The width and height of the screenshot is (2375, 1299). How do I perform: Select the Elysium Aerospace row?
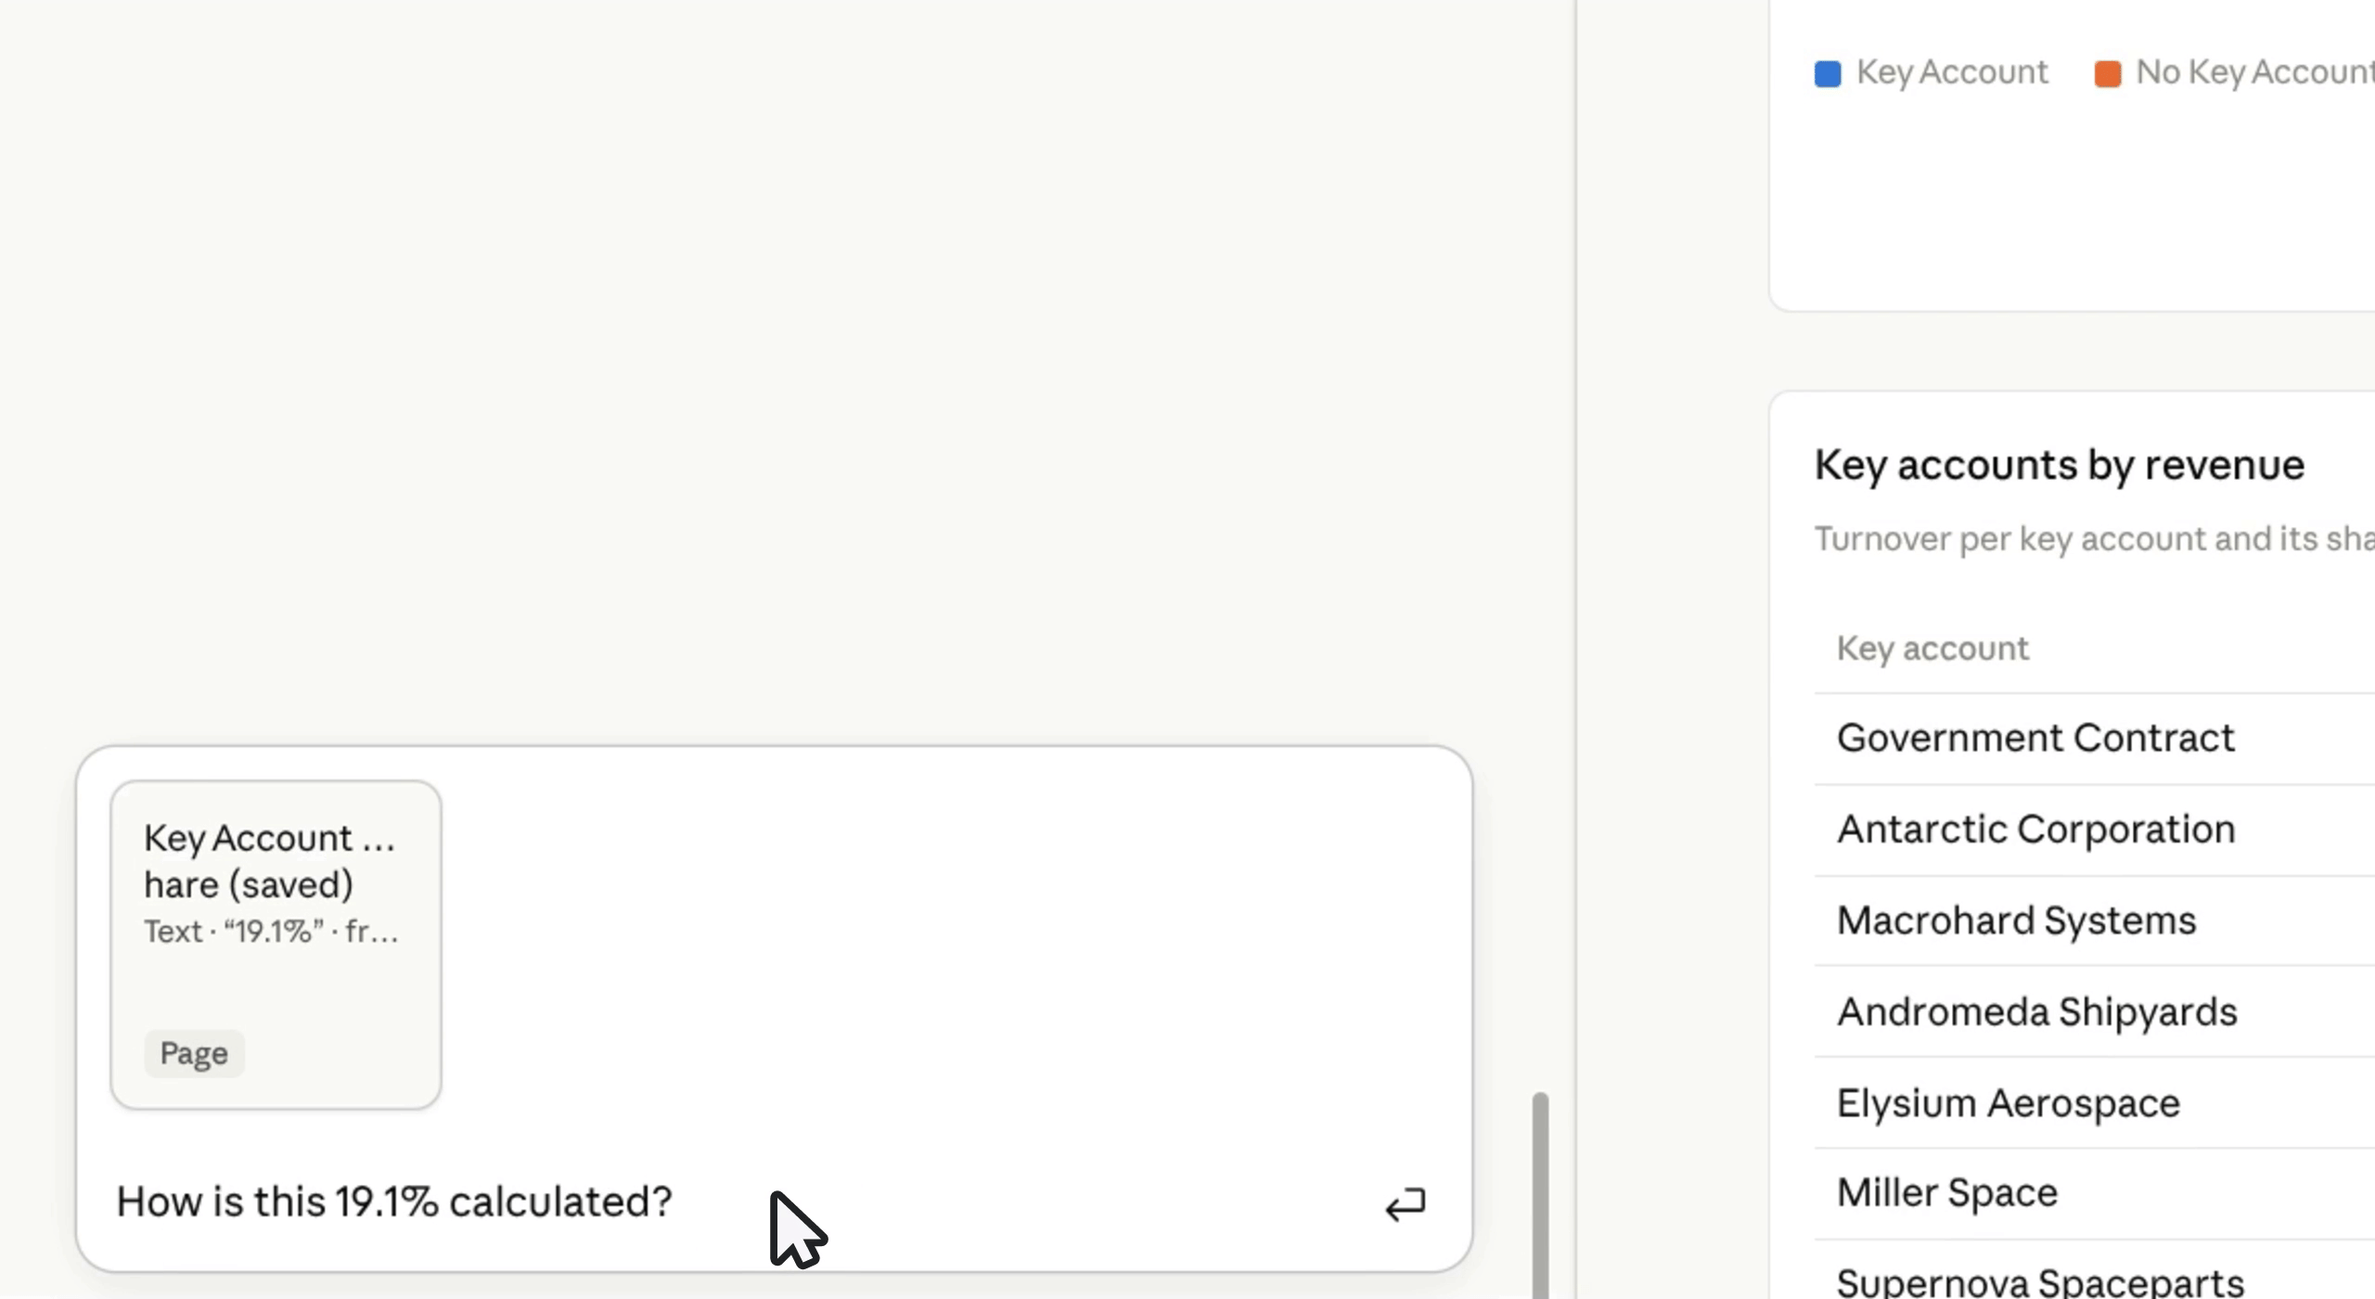2095,1102
